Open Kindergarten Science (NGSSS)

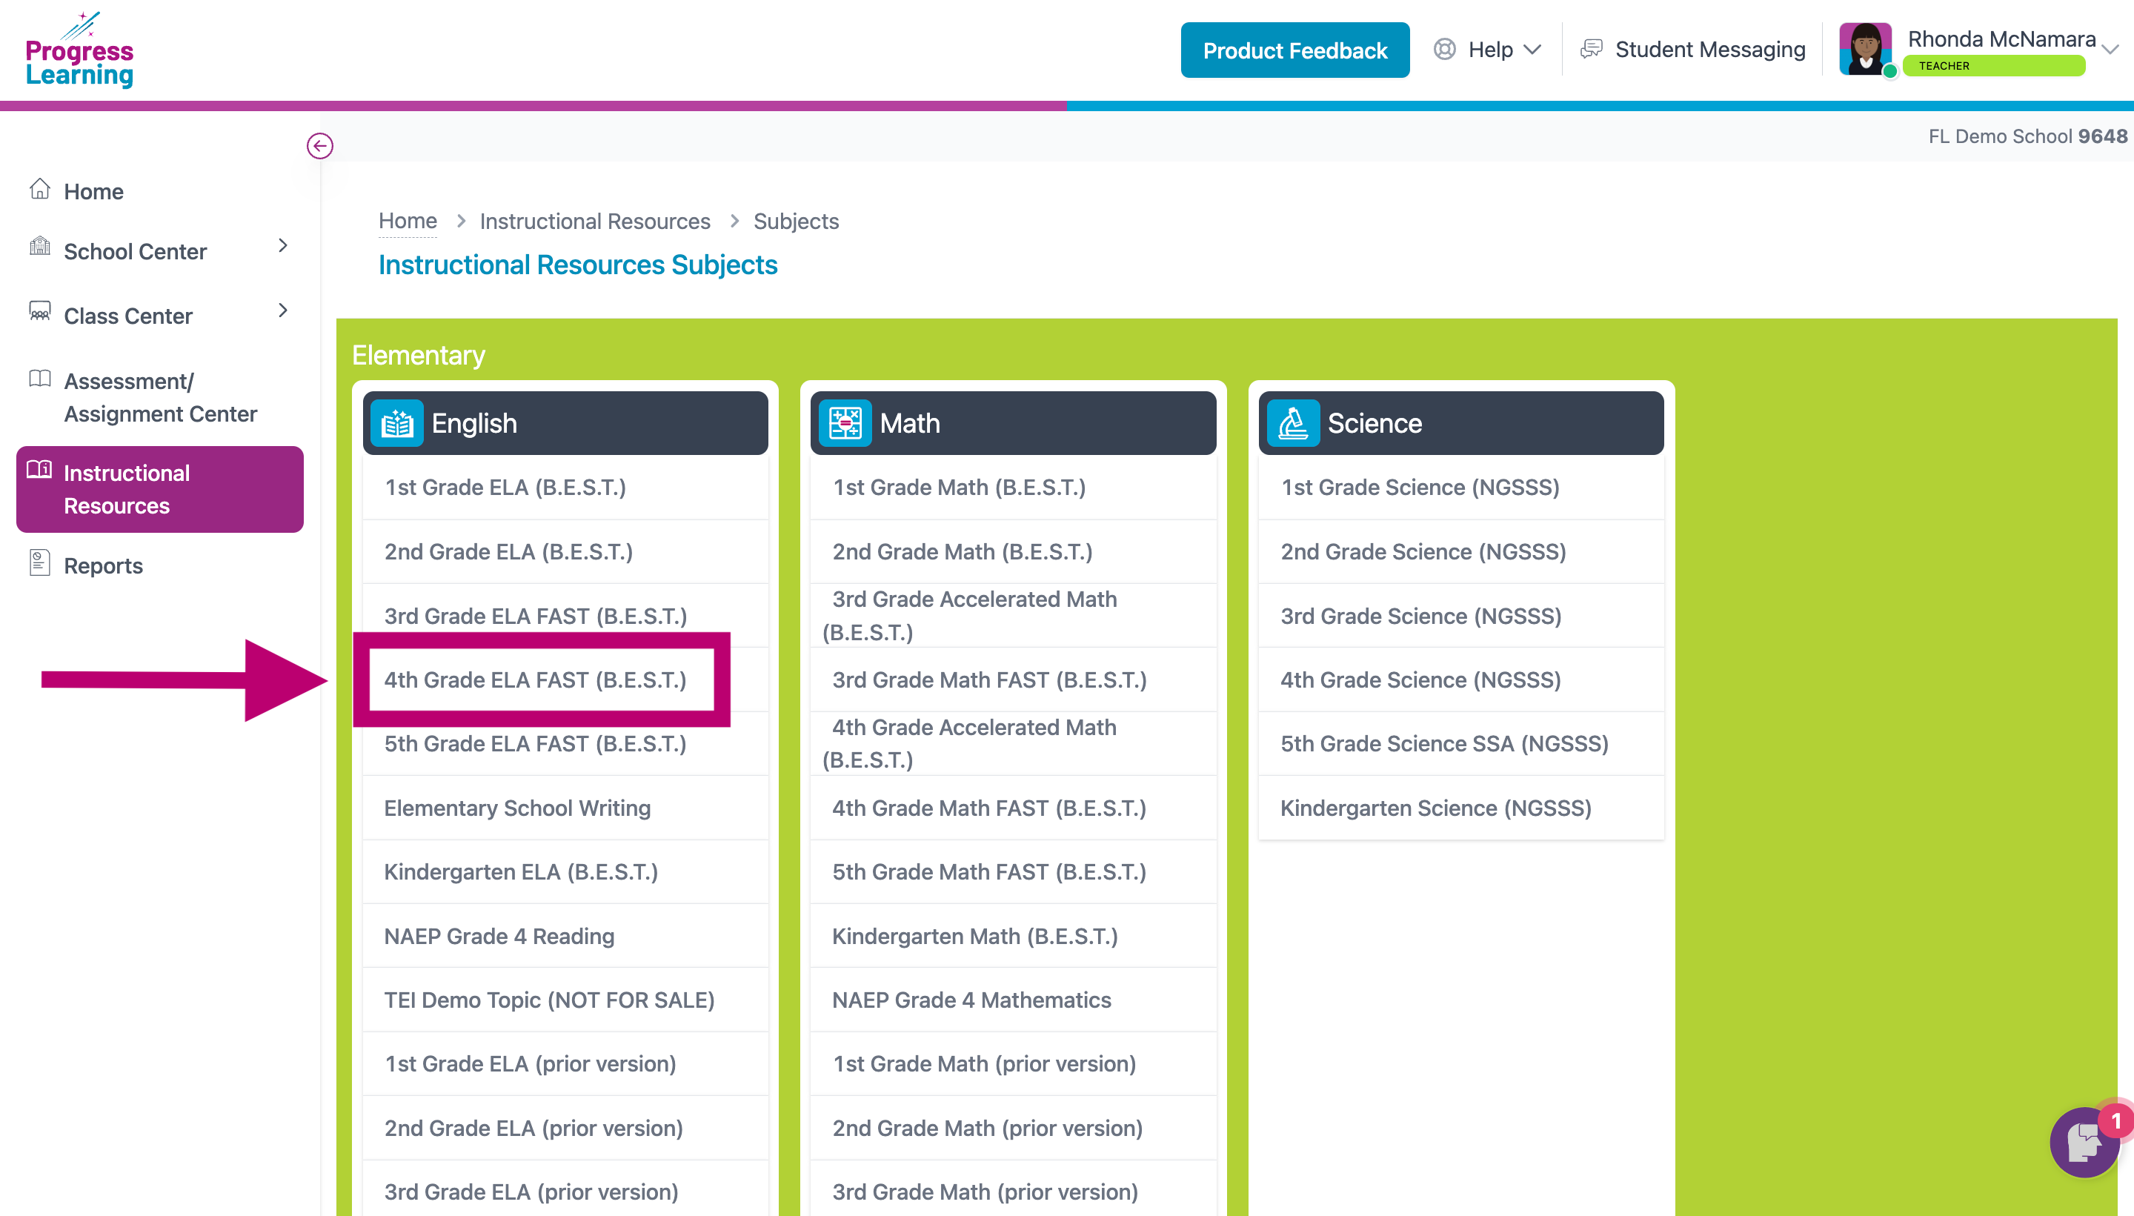coord(1461,808)
